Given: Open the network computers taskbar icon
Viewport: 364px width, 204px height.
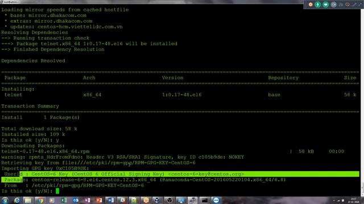Looking at the screenshot, I should click(192, 200).
